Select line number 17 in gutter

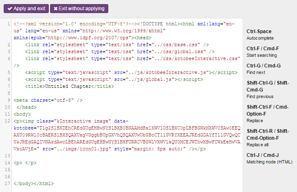click(7, 183)
